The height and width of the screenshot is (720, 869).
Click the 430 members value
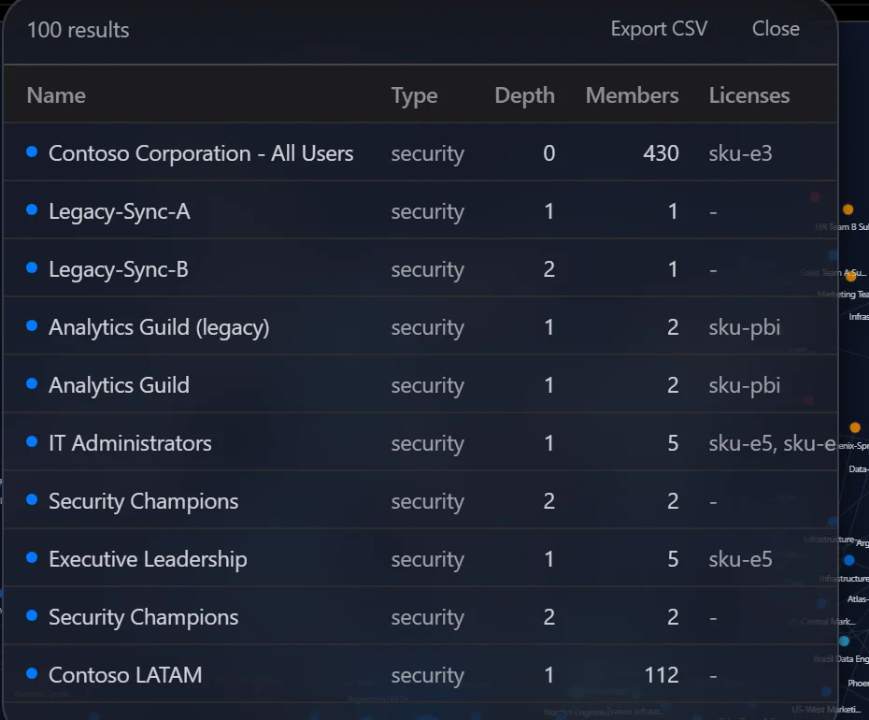(x=661, y=153)
